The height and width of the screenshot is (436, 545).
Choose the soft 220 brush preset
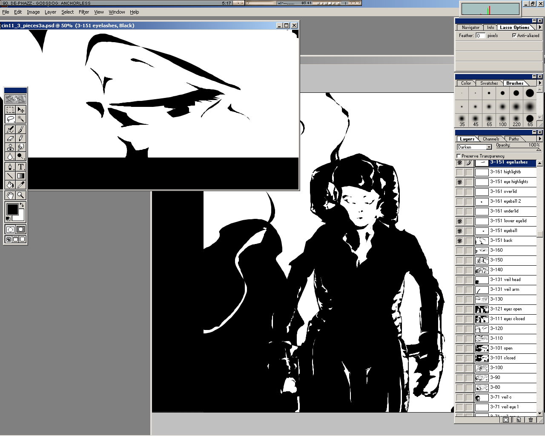(x=516, y=120)
